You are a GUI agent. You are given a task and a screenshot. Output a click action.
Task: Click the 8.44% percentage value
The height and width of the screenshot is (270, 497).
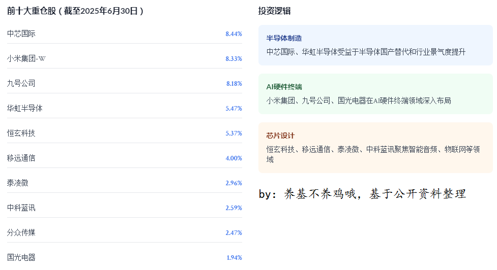[x=233, y=34]
